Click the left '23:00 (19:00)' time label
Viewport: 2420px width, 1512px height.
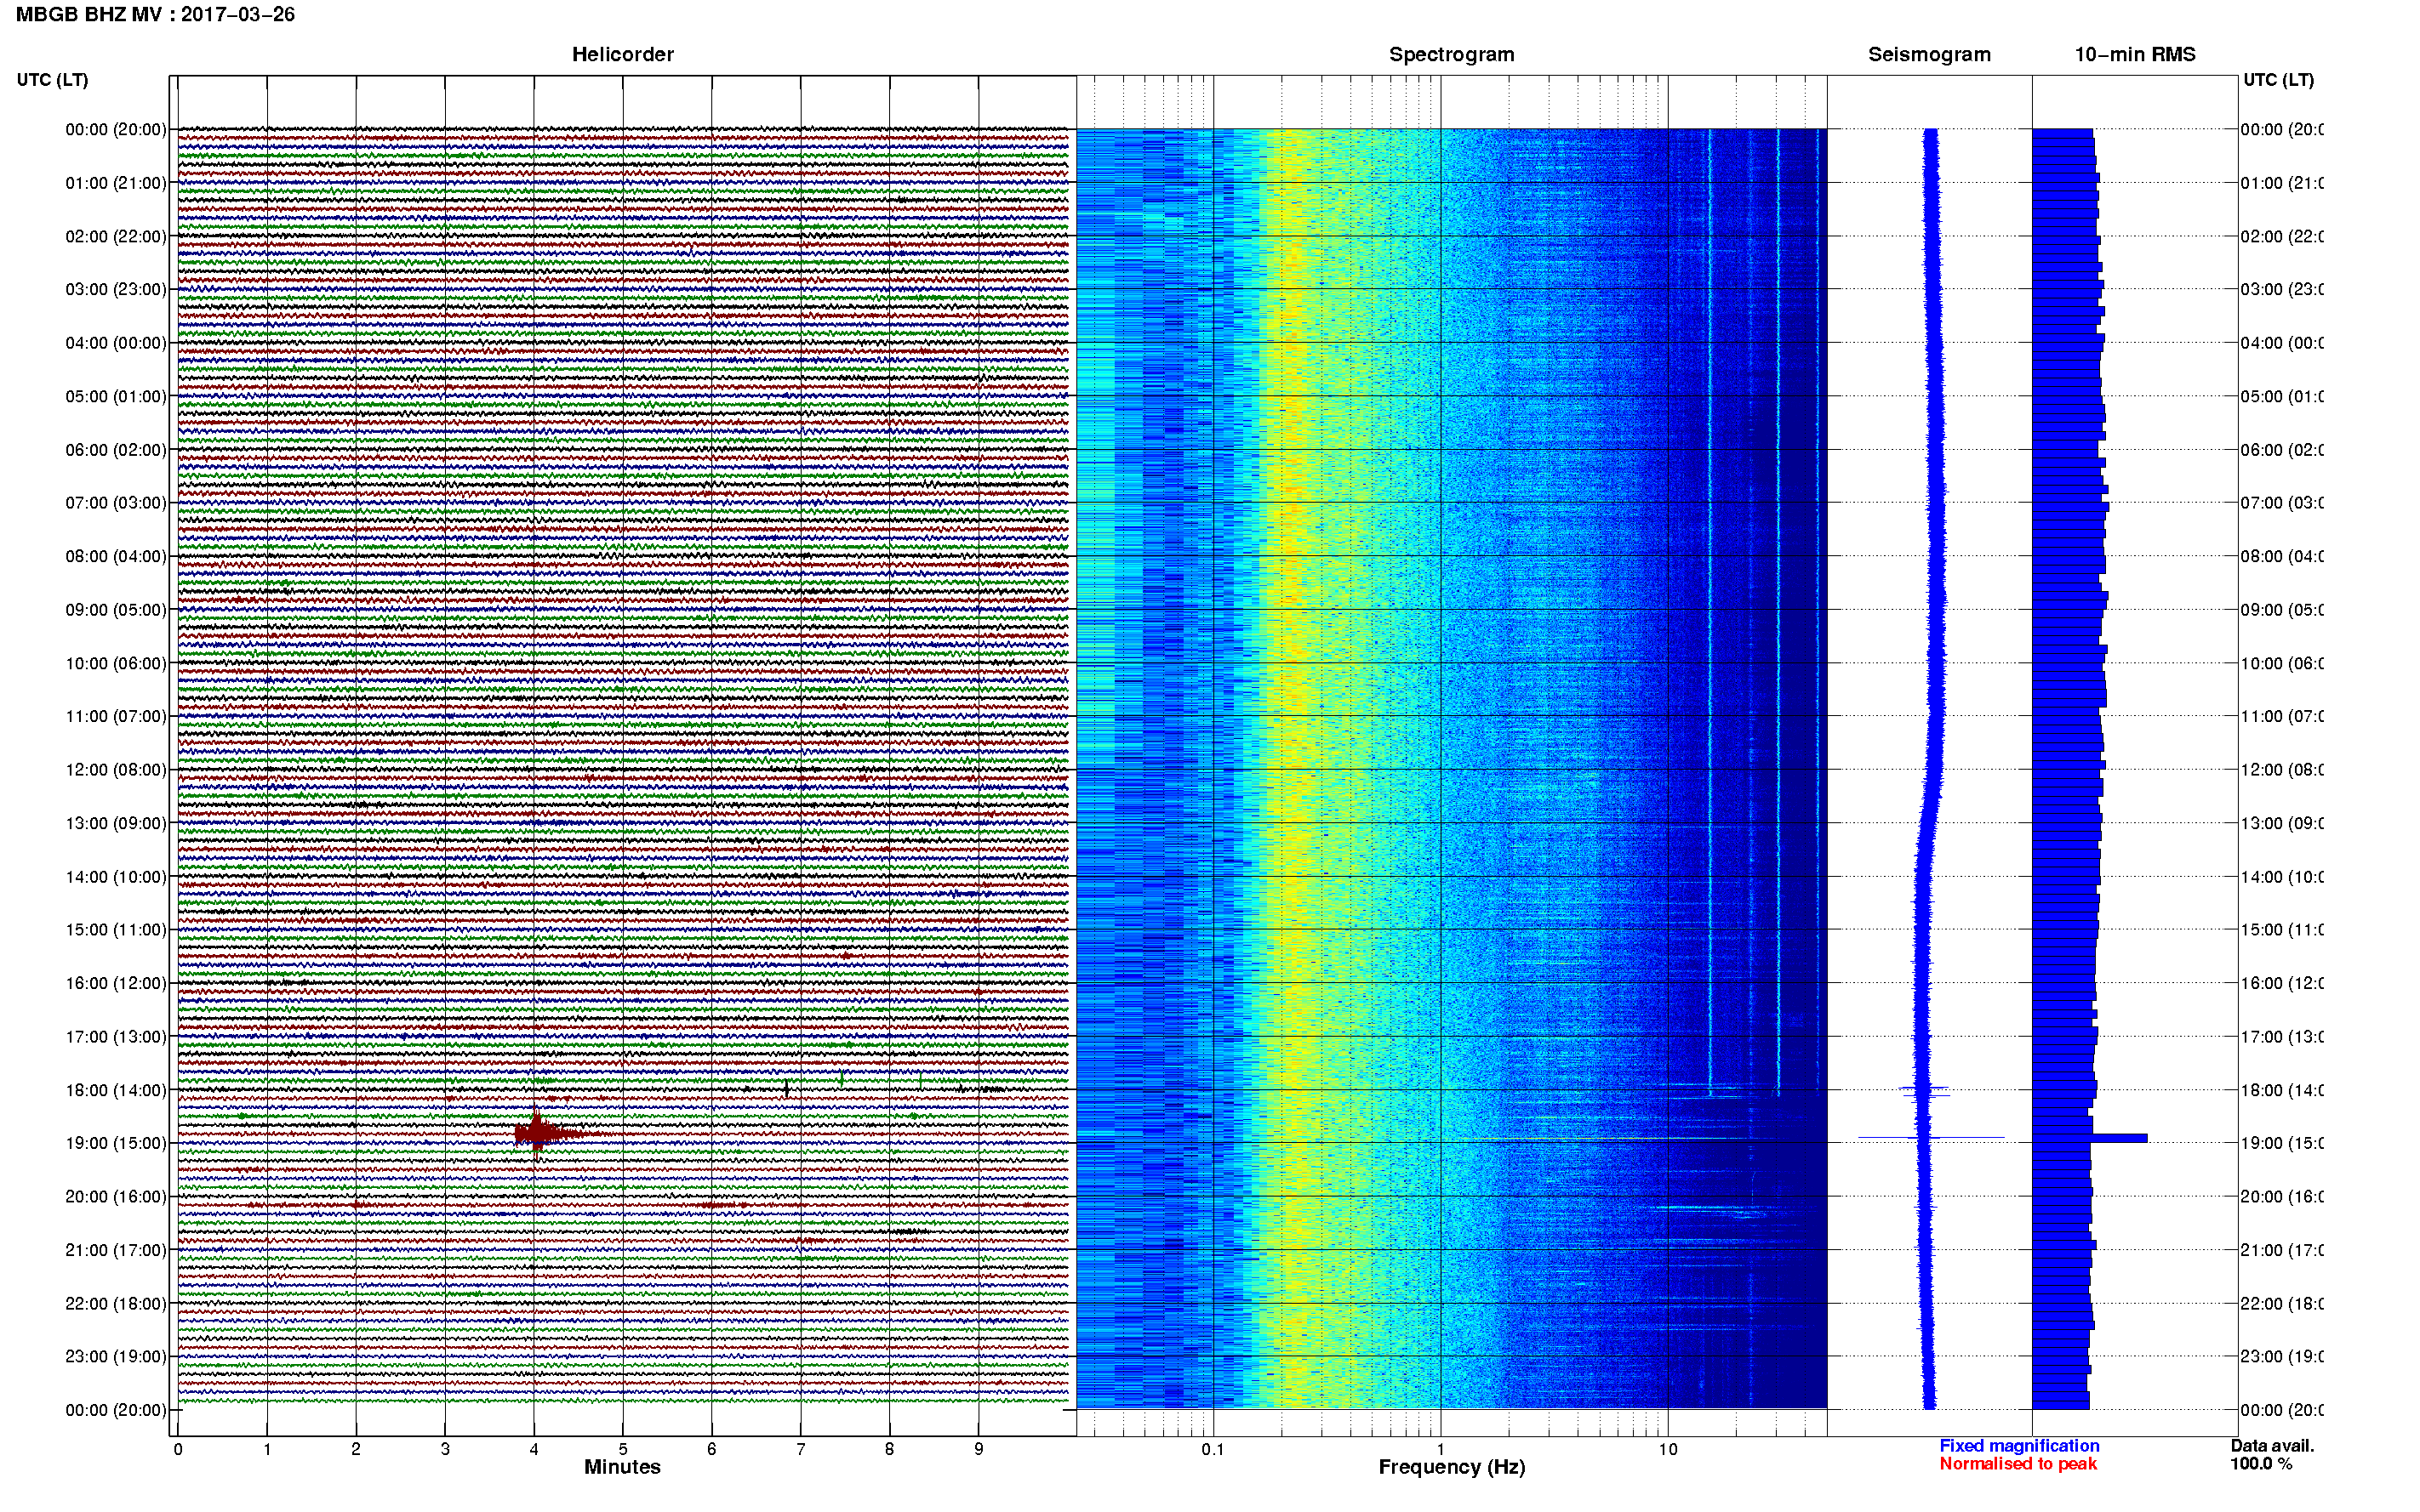[116, 1356]
